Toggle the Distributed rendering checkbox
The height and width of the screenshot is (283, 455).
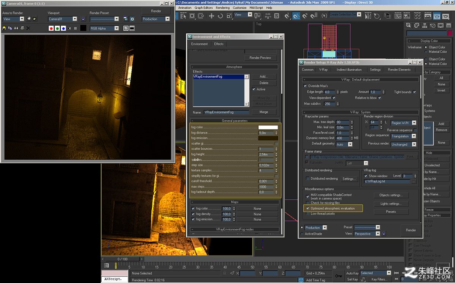click(x=308, y=178)
